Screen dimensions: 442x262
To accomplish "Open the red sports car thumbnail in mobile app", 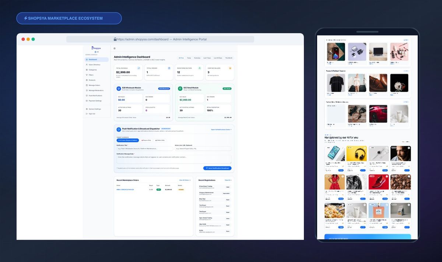I will (x=378, y=114).
